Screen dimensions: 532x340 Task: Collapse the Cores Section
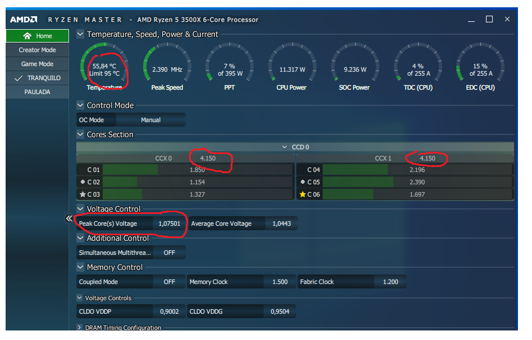[x=80, y=134]
